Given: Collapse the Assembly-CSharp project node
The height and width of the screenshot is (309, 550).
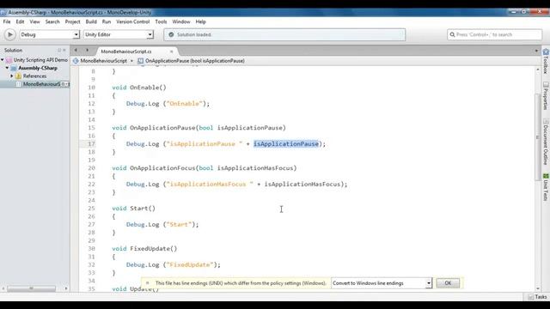Looking at the screenshot, I should (x=7, y=68).
